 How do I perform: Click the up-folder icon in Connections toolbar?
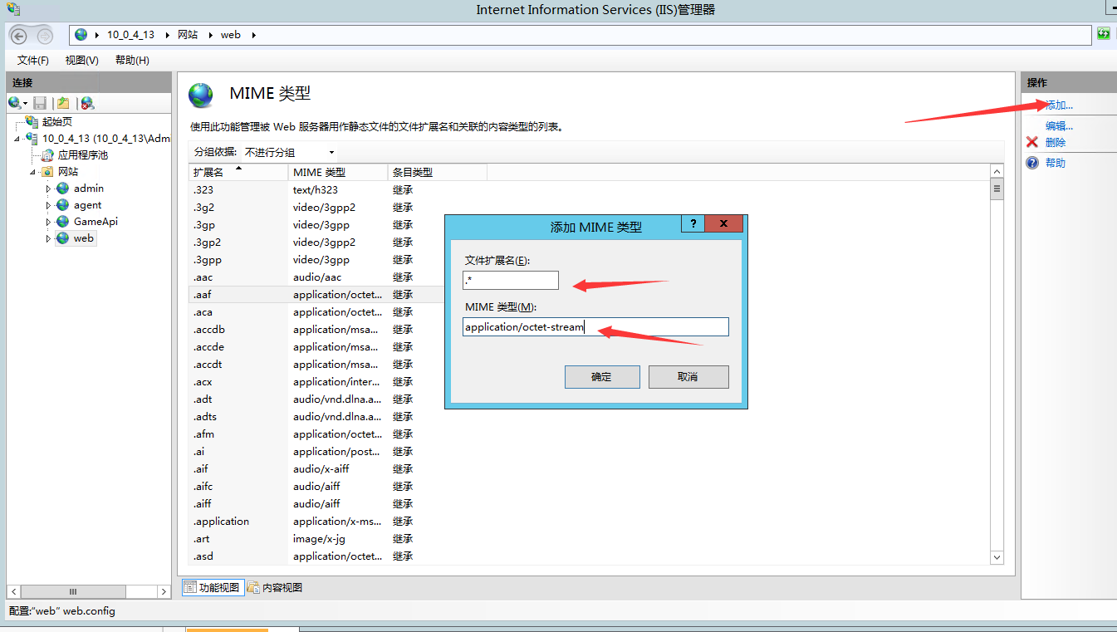(63, 103)
